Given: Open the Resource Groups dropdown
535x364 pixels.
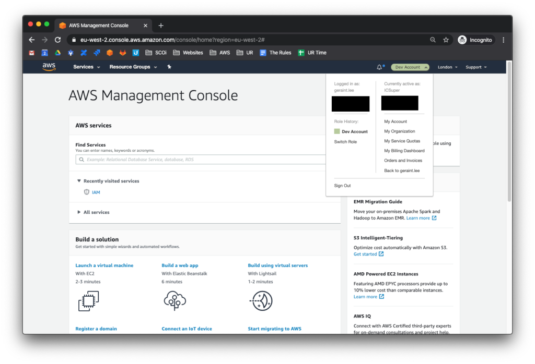Looking at the screenshot, I should tap(133, 67).
